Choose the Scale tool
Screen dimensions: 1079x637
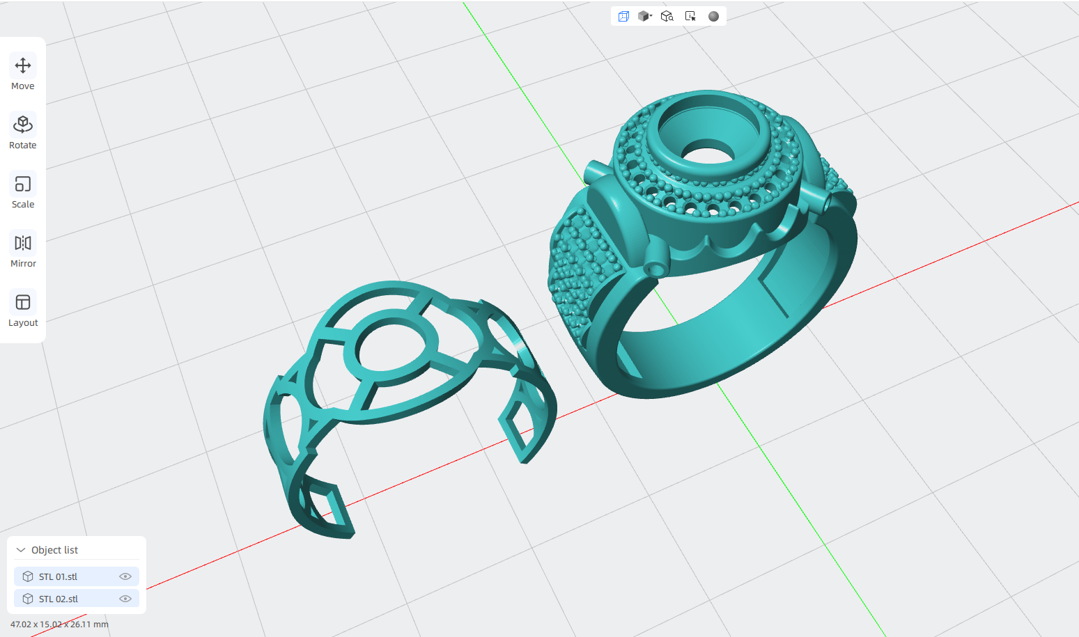click(x=23, y=191)
